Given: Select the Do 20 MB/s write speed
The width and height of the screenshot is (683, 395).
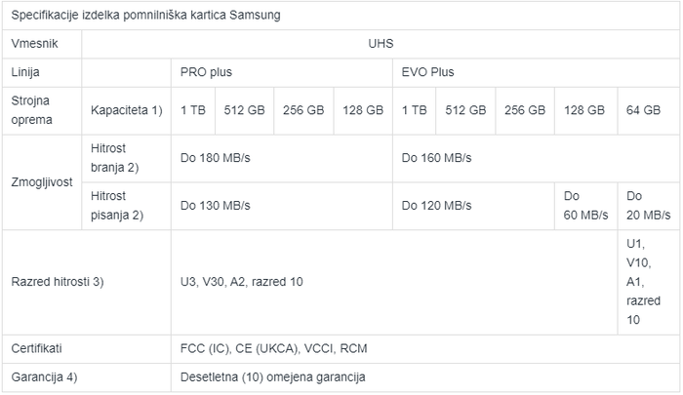Looking at the screenshot, I should coord(648,205).
